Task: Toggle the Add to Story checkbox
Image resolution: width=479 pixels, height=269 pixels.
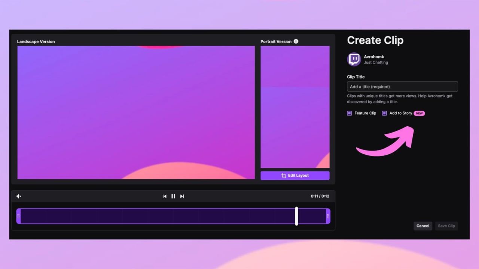Action: click(384, 113)
